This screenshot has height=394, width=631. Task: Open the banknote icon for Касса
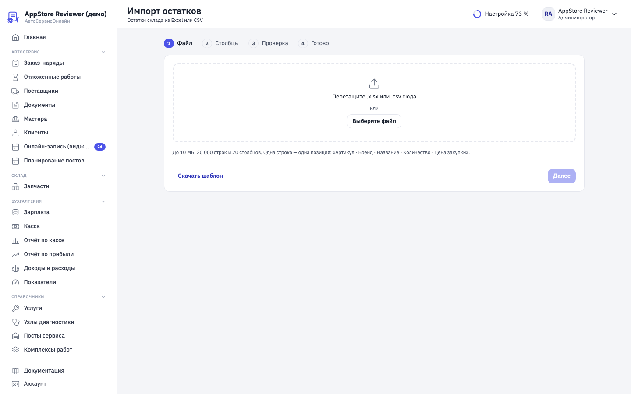[x=15, y=226]
